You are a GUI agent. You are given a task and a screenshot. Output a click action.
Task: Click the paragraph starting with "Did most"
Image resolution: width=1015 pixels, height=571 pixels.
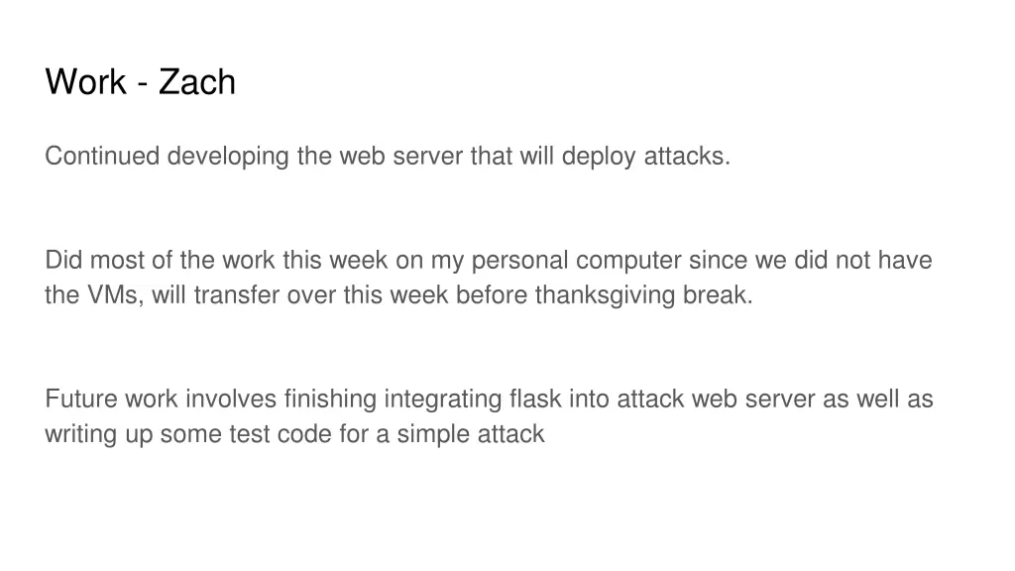tap(489, 278)
